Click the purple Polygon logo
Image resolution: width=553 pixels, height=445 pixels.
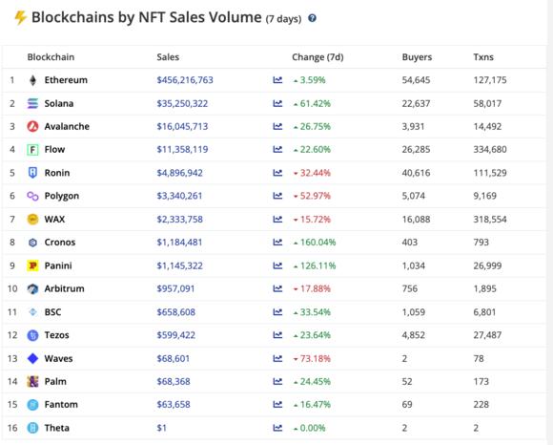[32, 196]
